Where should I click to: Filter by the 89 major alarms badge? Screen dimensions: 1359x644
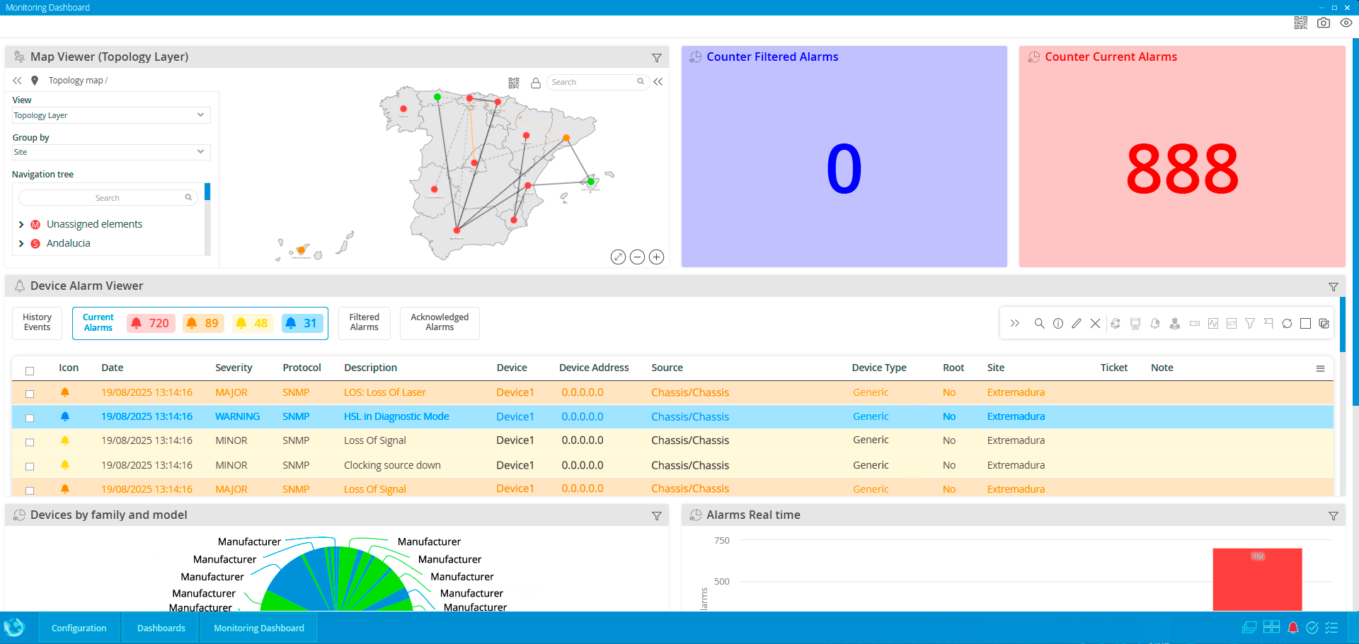pyautogui.click(x=203, y=323)
